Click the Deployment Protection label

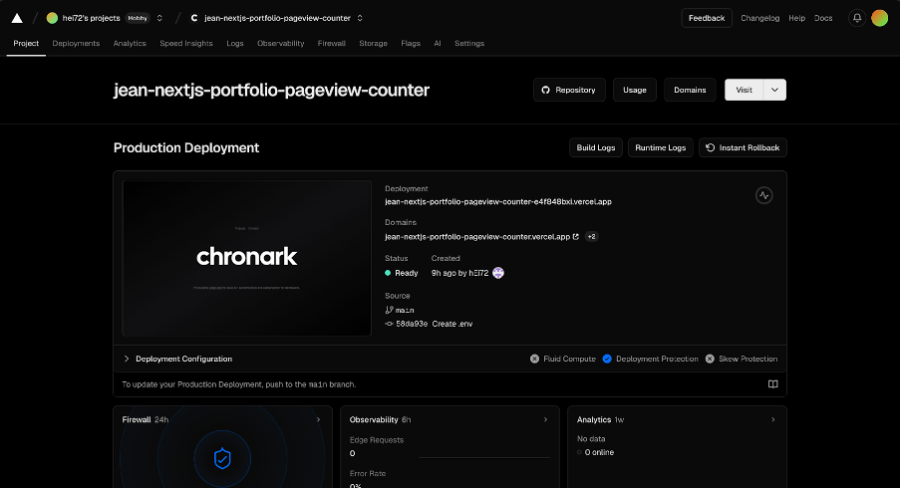tap(657, 359)
